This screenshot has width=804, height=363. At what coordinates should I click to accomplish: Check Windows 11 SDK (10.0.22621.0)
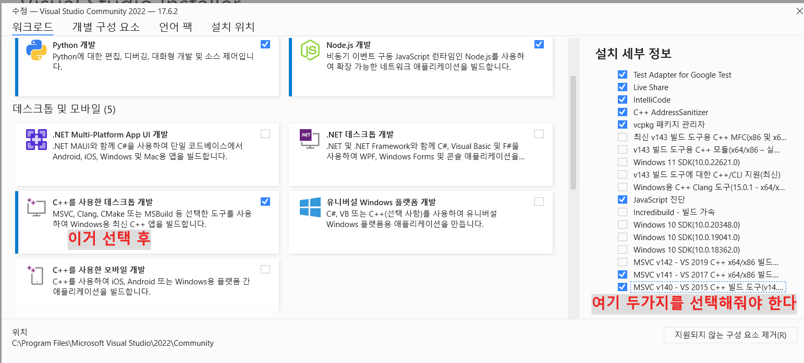click(622, 162)
